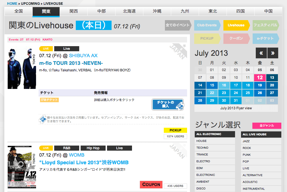Choose INSTRUMENTAL genre

(261, 189)
